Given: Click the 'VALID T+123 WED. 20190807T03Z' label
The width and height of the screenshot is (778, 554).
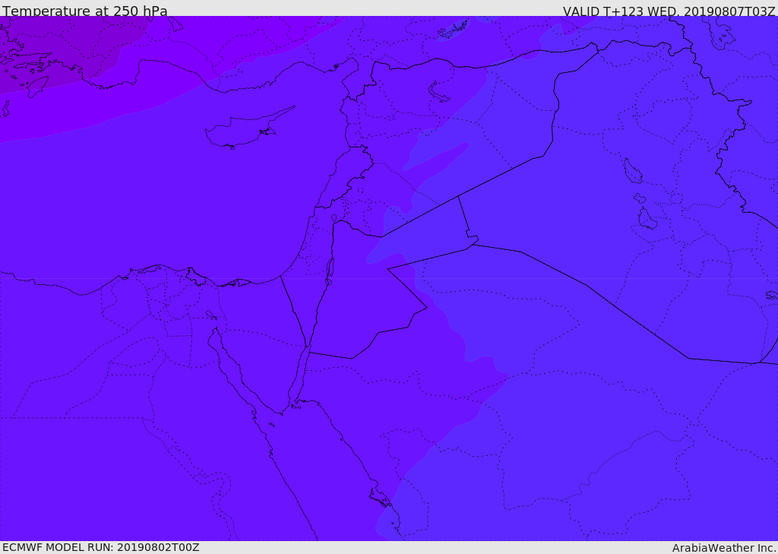Looking at the screenshot, I should [669, 11].
